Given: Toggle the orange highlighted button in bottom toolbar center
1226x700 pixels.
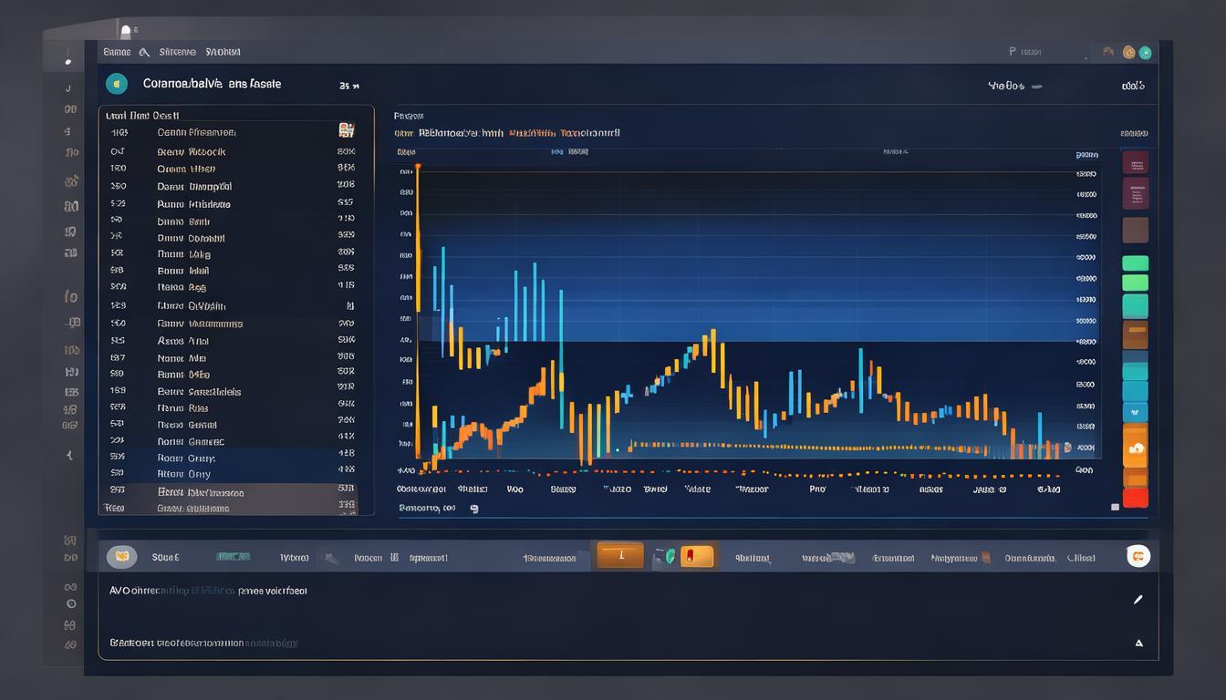Looking at the screenshot, I should point(620,555).
